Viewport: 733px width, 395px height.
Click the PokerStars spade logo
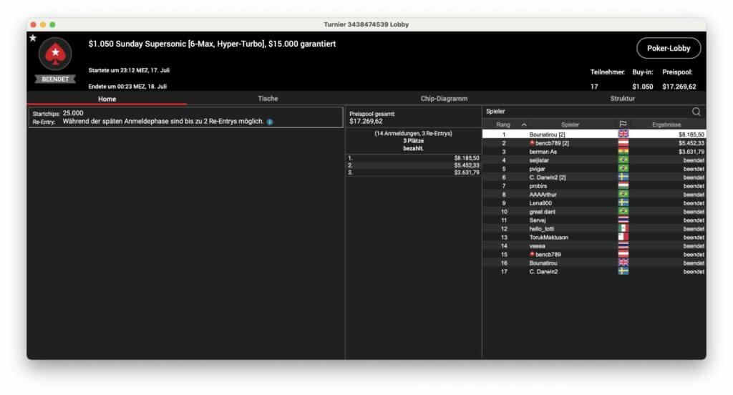pos(55,54)
